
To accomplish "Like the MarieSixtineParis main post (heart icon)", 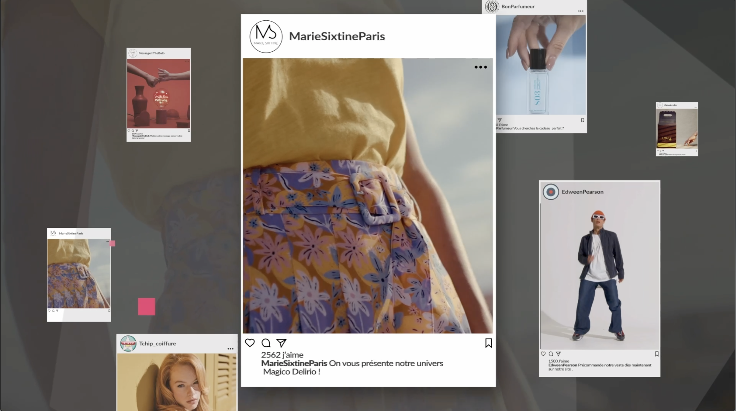I will click(x=250, y=343).
